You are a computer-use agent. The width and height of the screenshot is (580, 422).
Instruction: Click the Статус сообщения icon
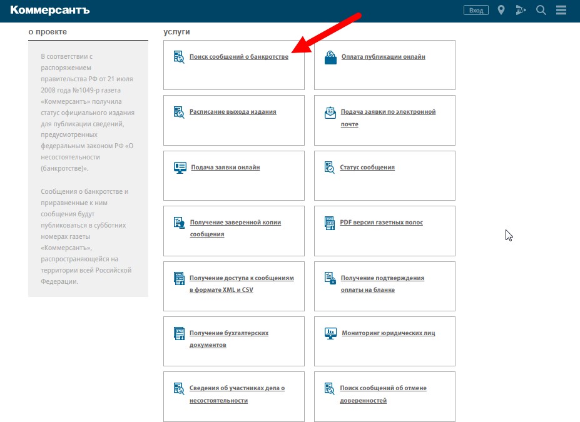pos(330,168)
